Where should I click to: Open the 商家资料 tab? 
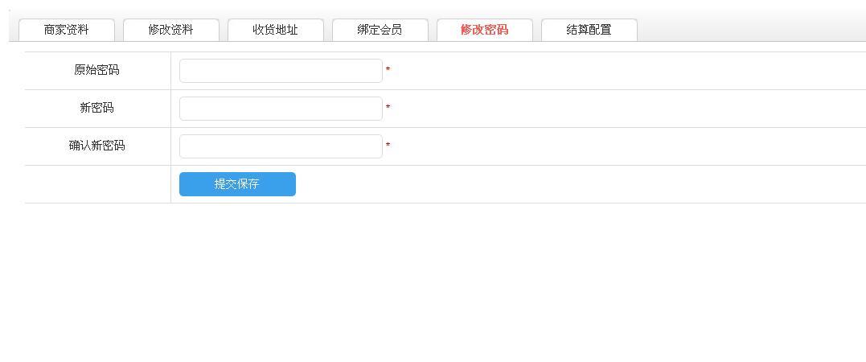[x=67, y=30]
